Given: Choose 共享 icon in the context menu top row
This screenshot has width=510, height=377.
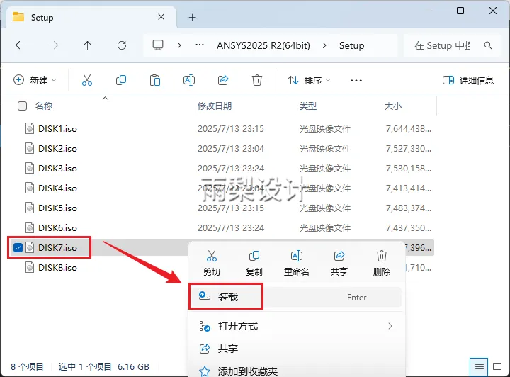Looking at the screenshot, I should [x=339, y=263].
